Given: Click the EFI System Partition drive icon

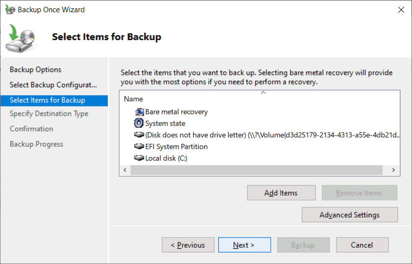Looking at the screenshot, I should pyautogui.click(x=139, y=146).
